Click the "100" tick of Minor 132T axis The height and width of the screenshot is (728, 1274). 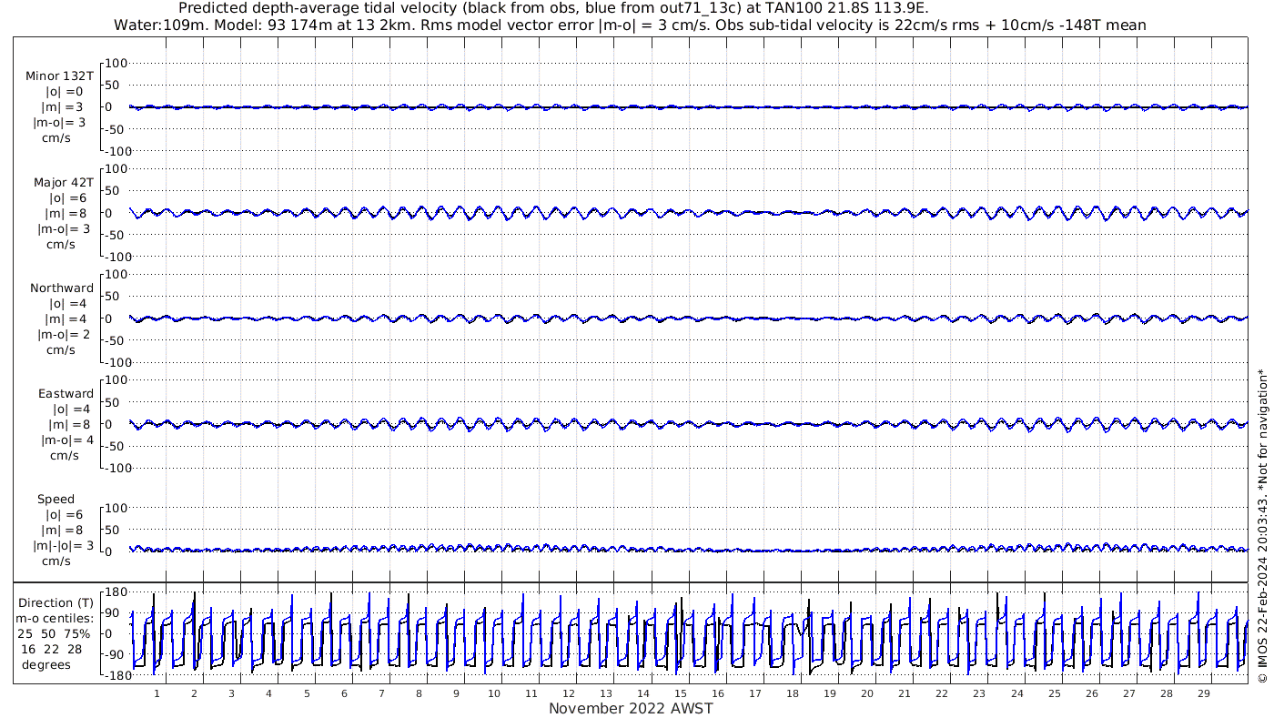click(x=117, y=64)
